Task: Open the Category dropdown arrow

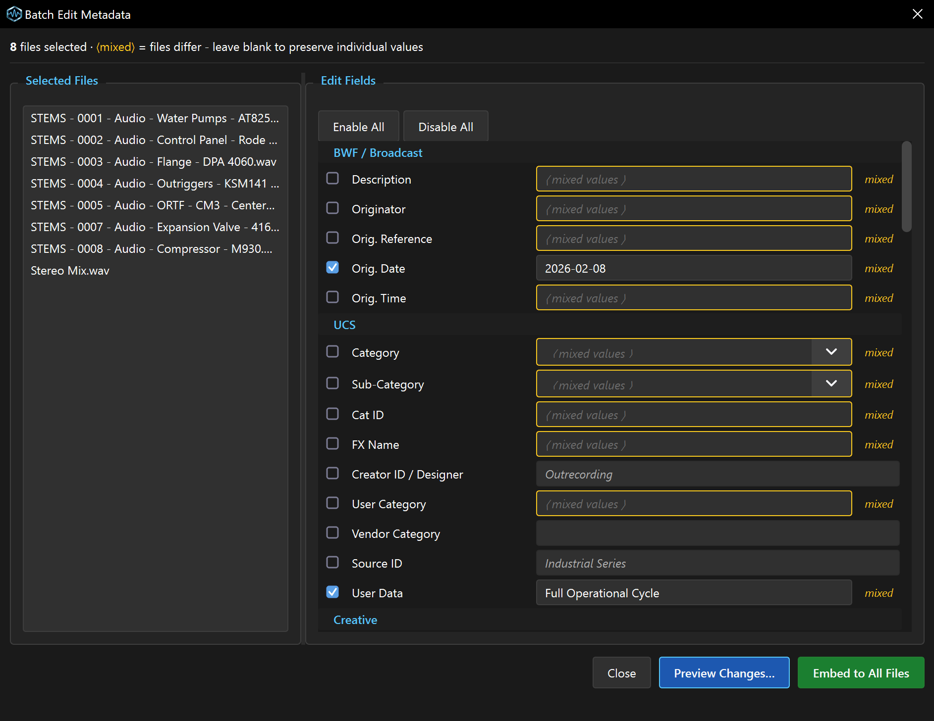Action: [x=831, y=352]
